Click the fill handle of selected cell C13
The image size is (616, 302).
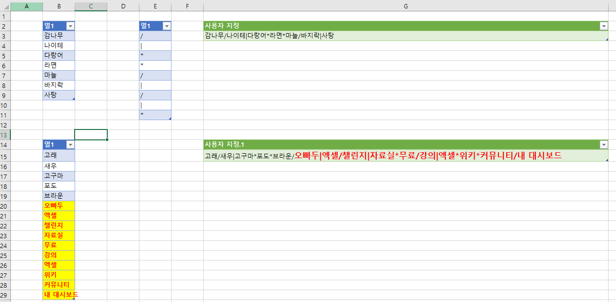click(107, 140)
